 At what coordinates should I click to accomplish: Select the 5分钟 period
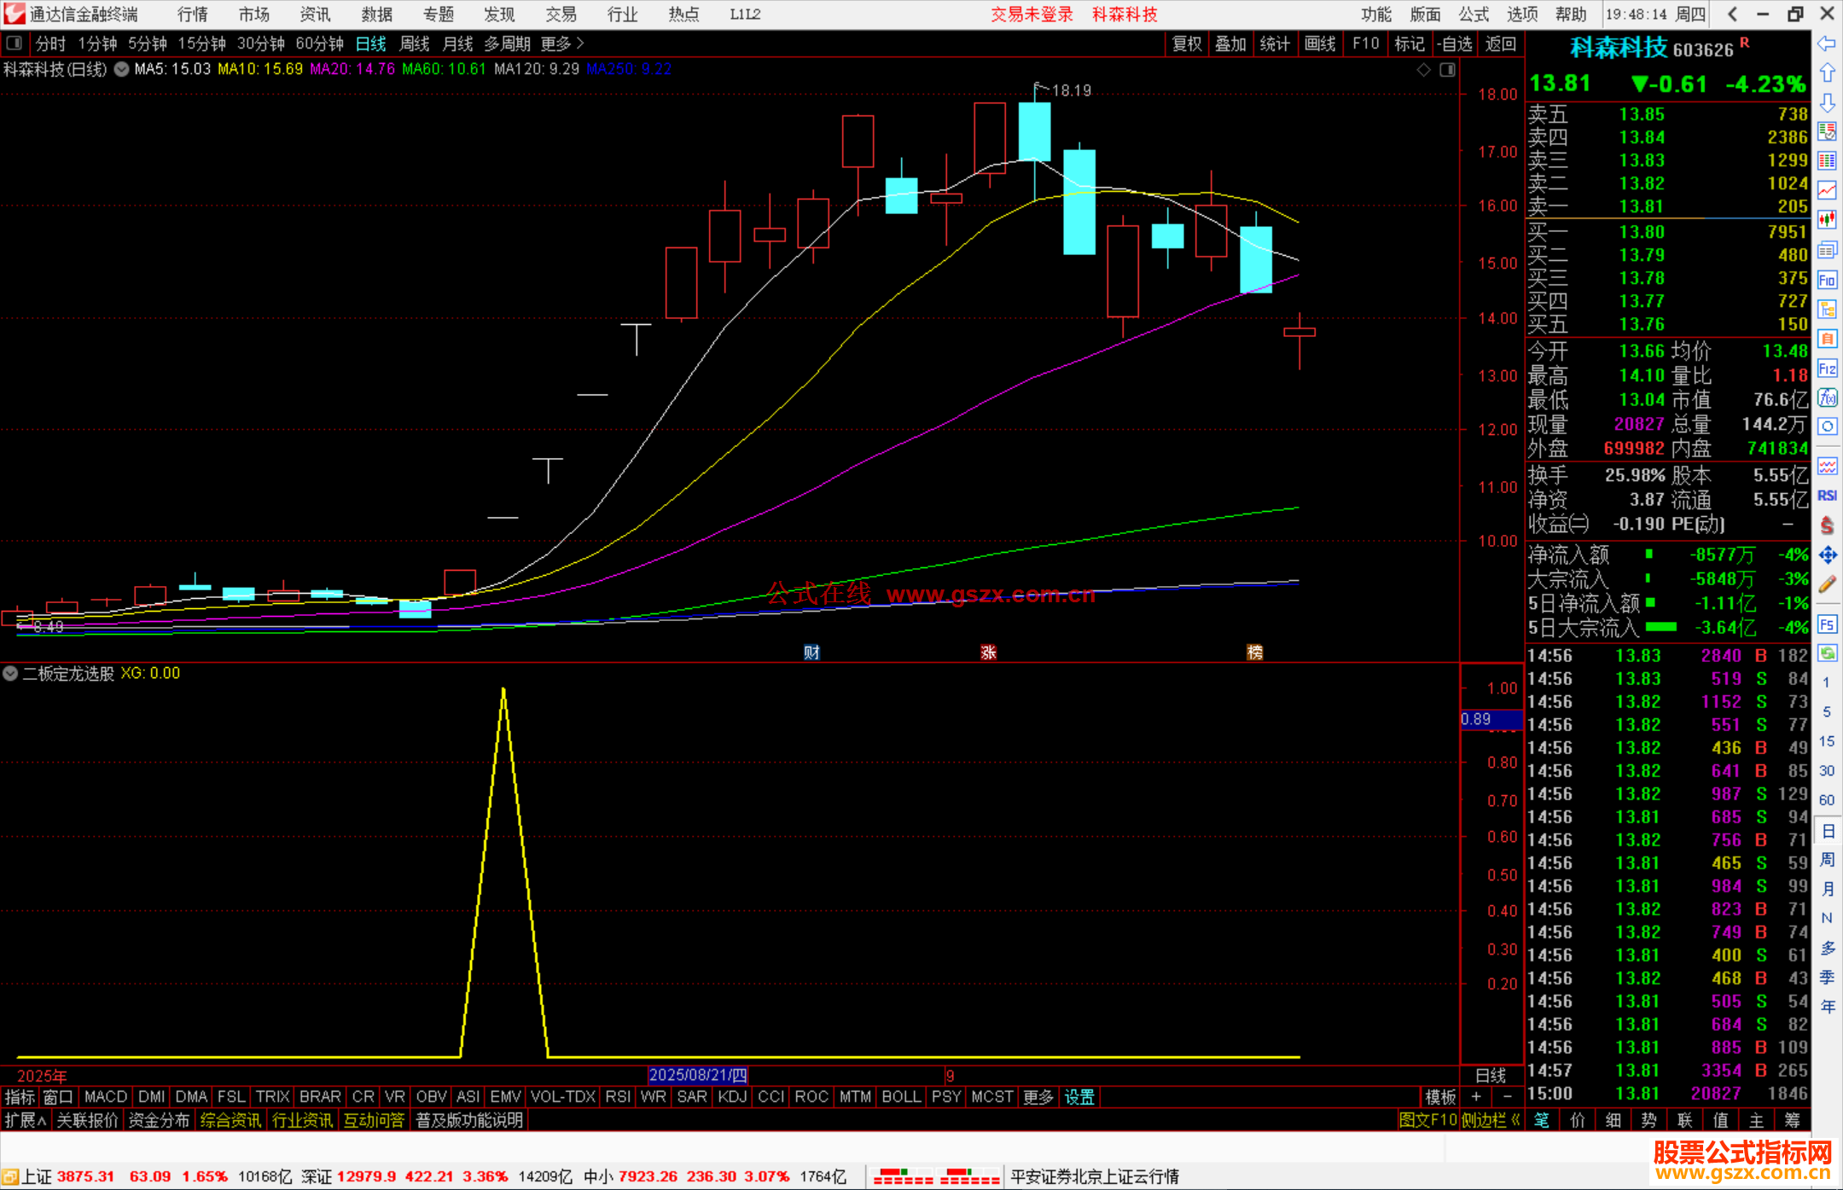coord(148,44)
